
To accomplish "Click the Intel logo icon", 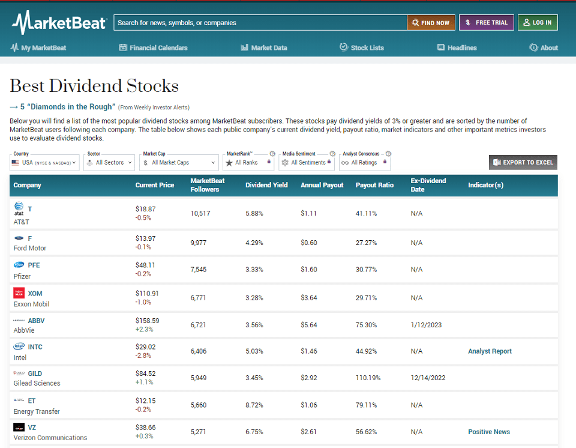I will pos(19,346).
